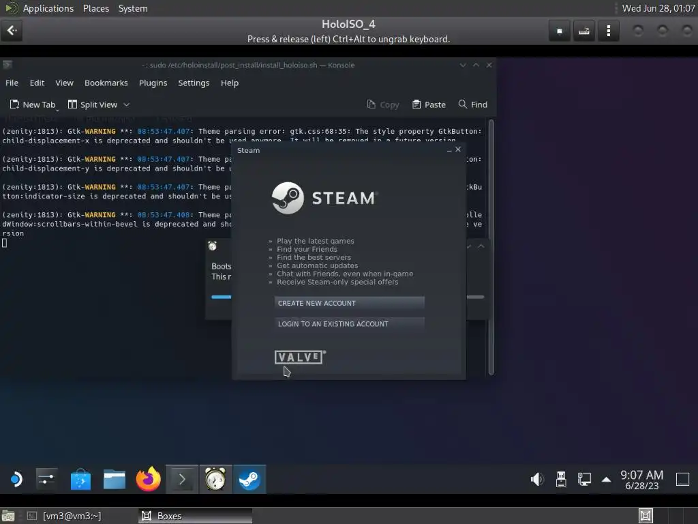Expand hidden system tray icons arrow

point(606,480)
